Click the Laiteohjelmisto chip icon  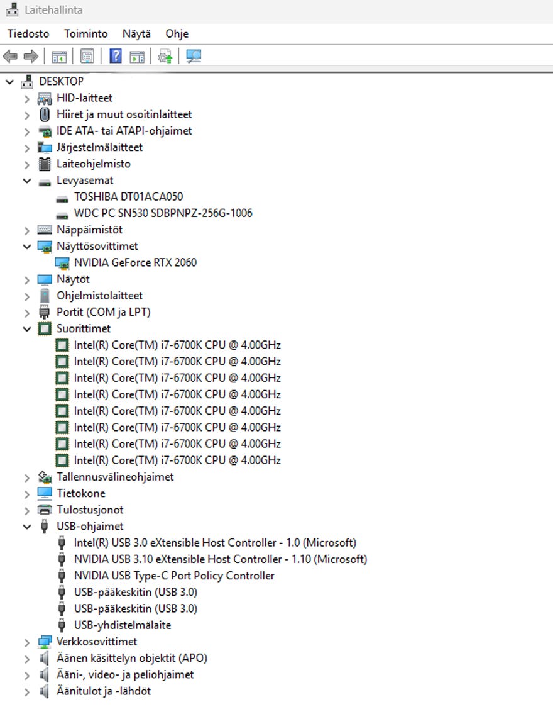point(45,164)
